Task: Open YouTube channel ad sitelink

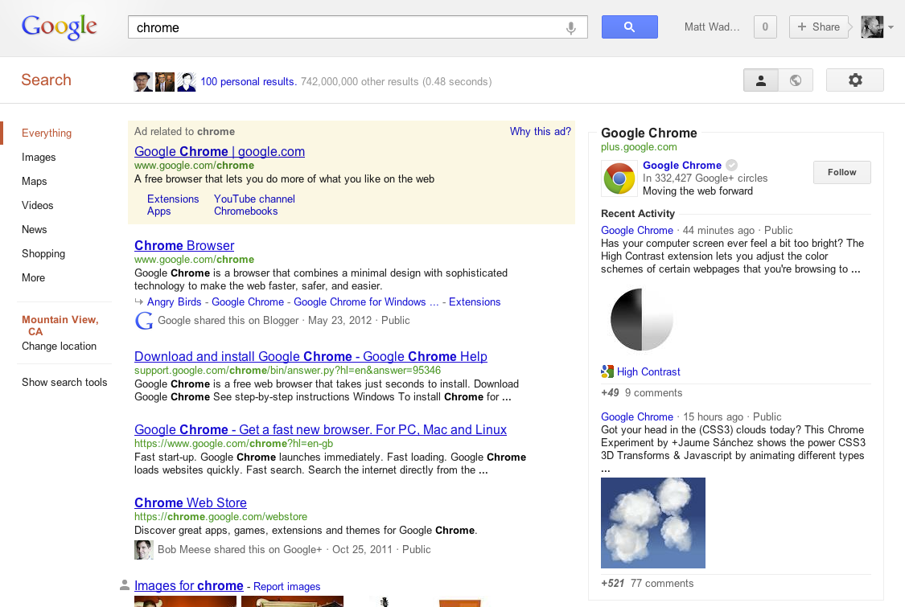Action: (254, 199)
